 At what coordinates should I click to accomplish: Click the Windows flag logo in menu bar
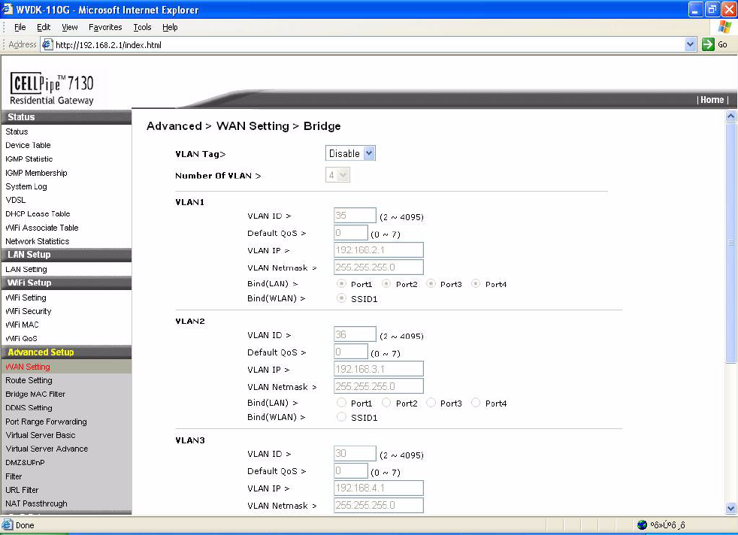tap(724, 27)
